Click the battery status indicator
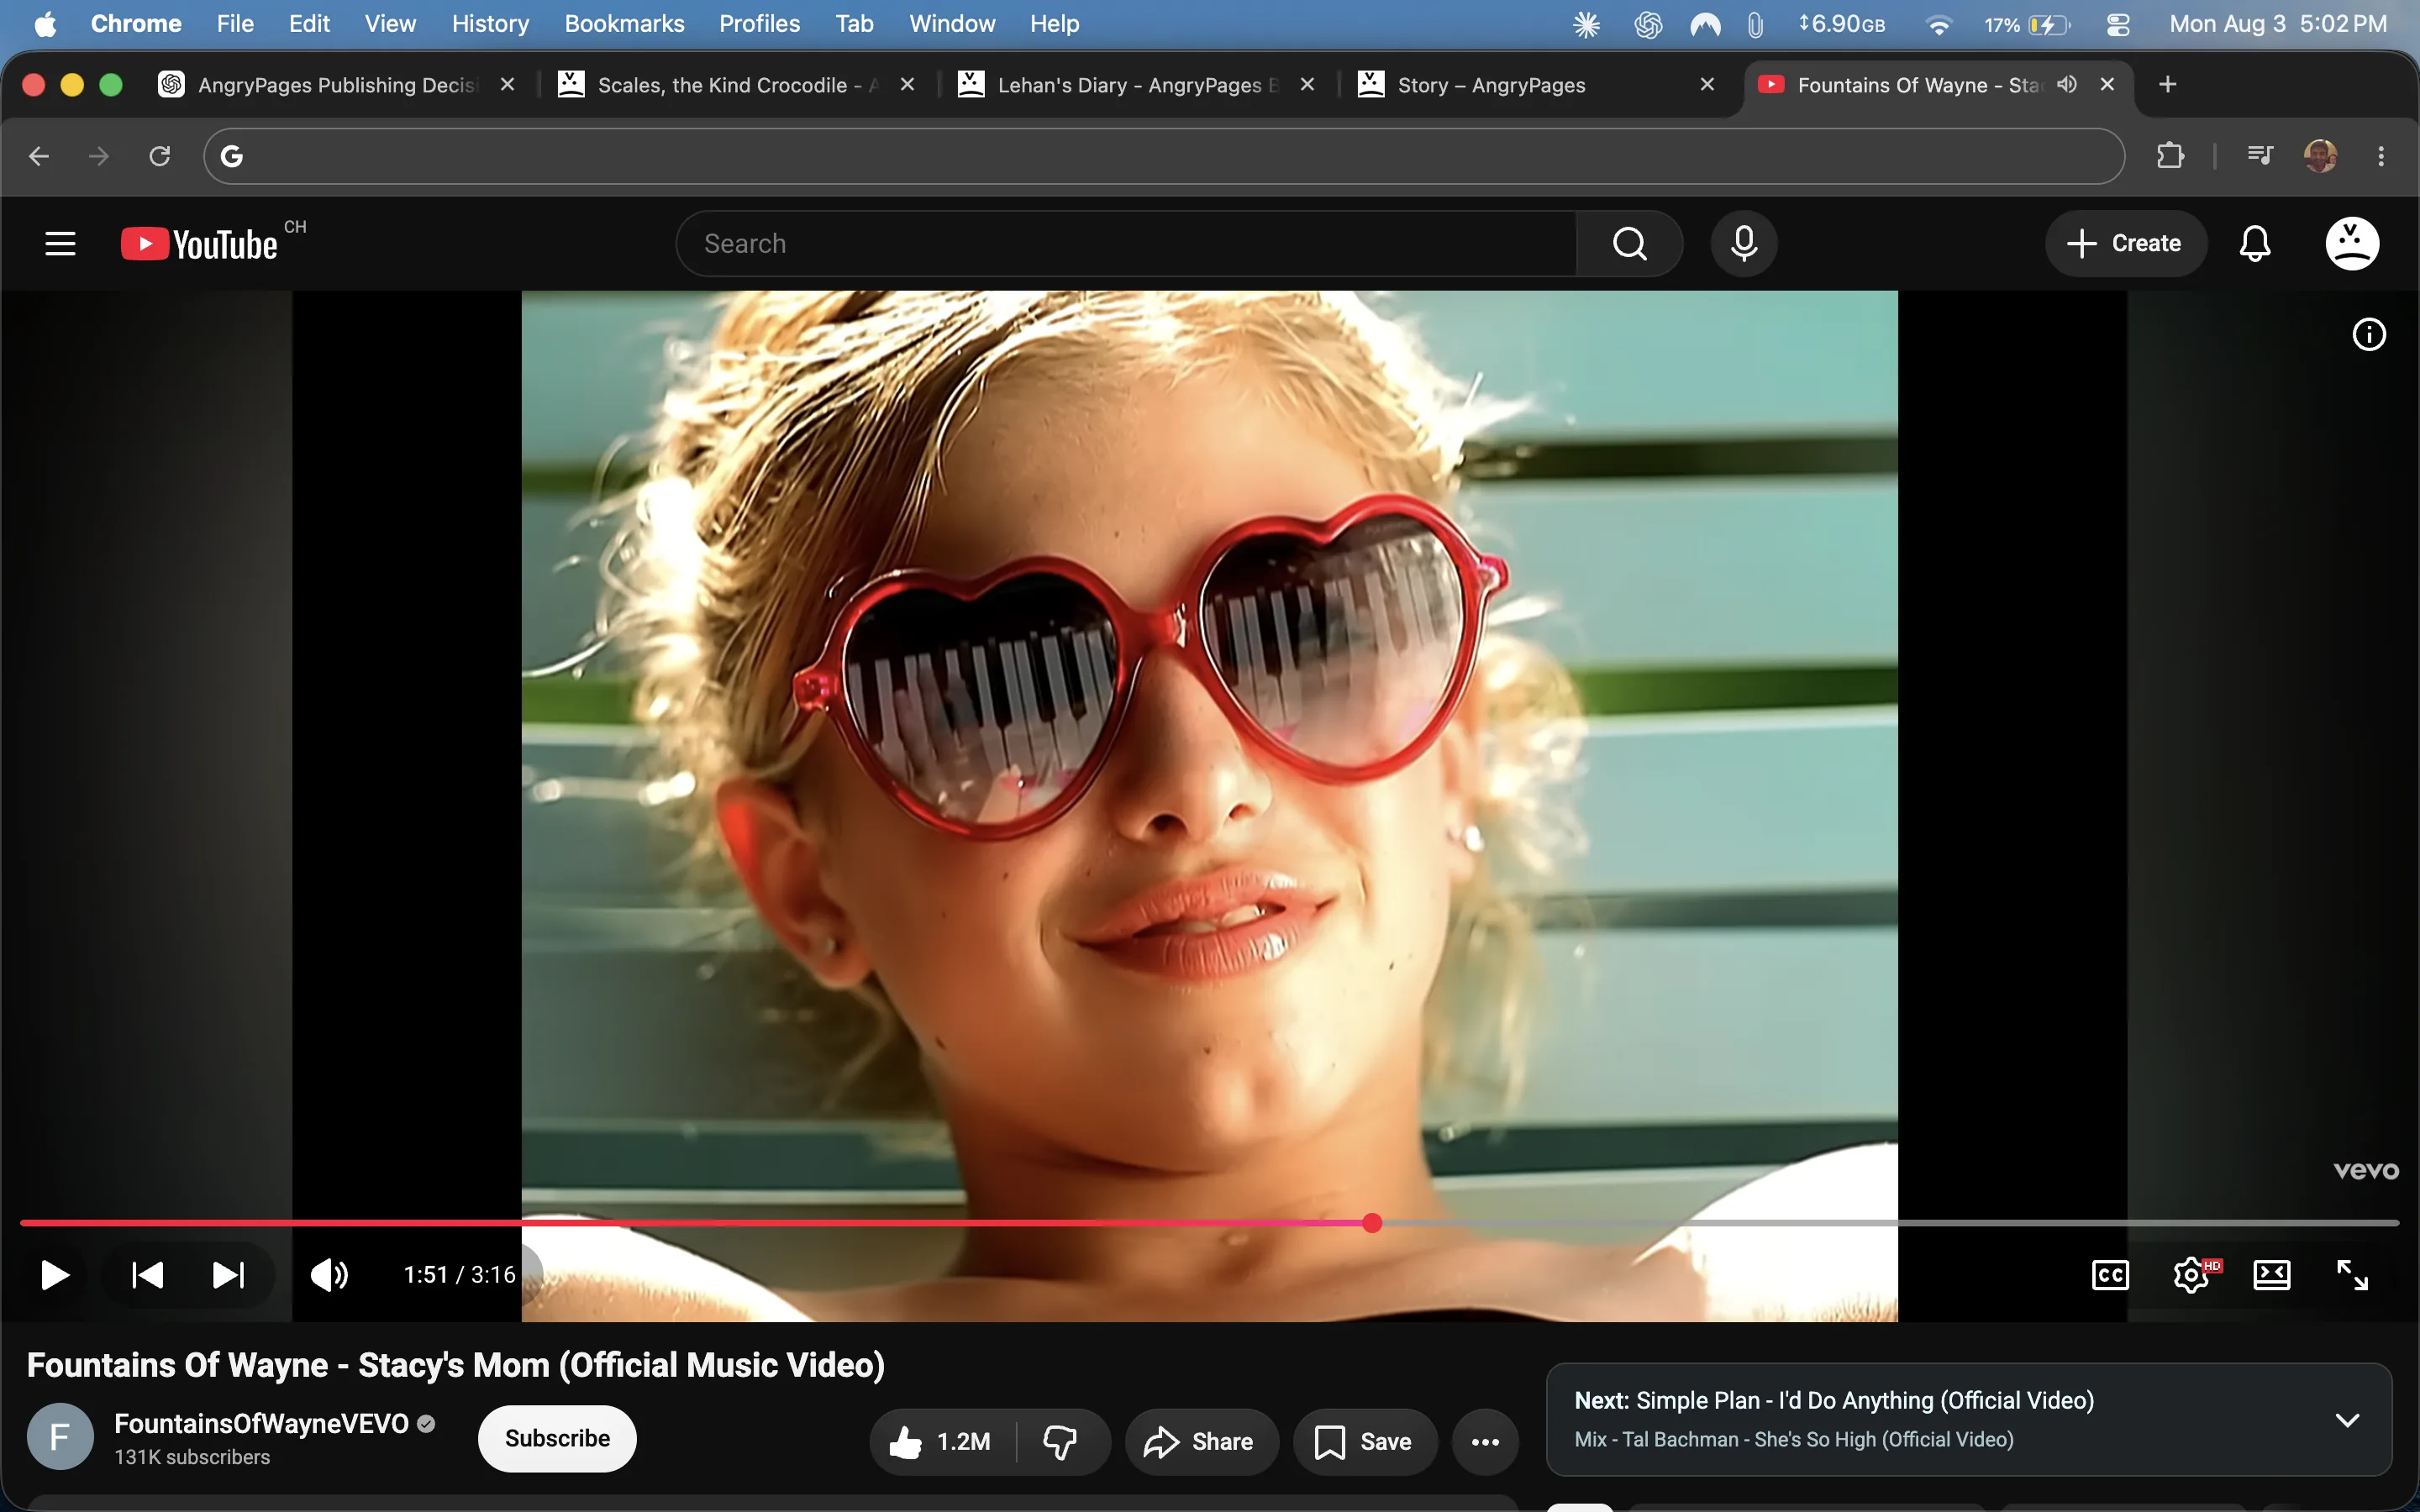 click(2026, 24)
